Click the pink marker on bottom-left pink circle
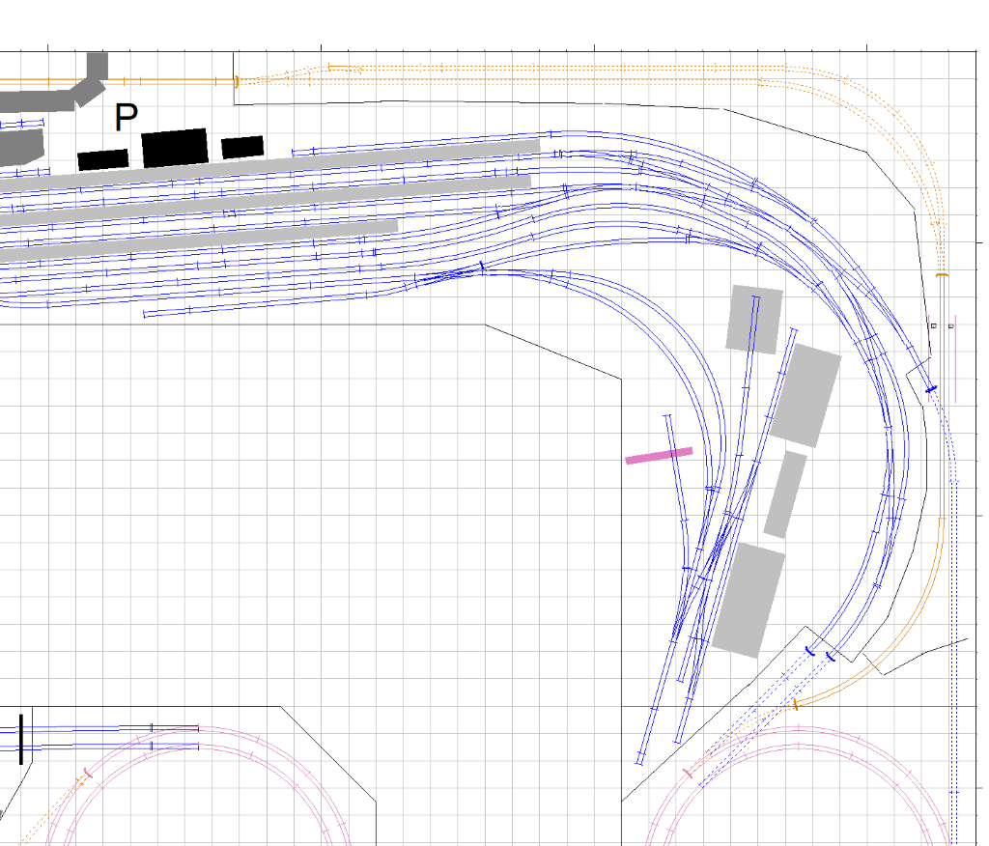Viewport: 989px width, 846px height. (x=87, y=774)
